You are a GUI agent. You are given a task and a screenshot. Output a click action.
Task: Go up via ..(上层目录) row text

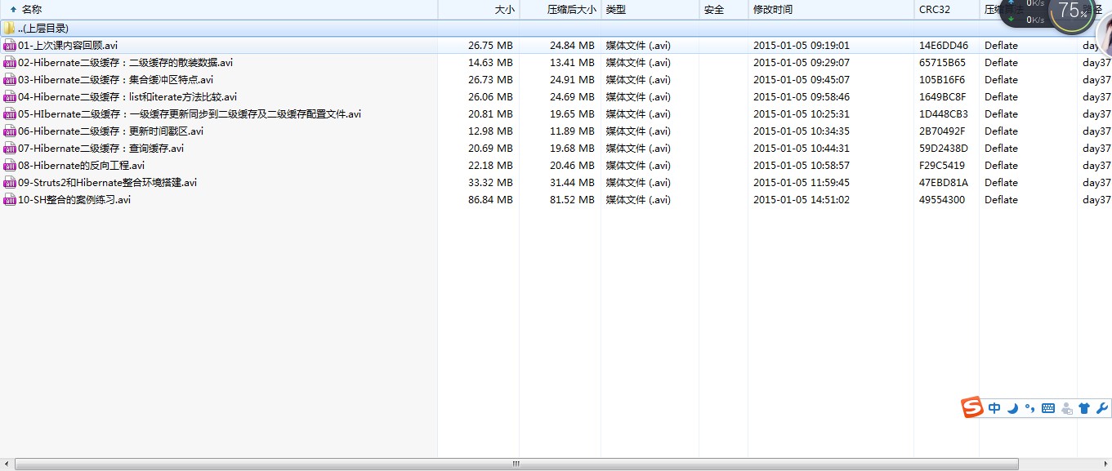(43, 29)
